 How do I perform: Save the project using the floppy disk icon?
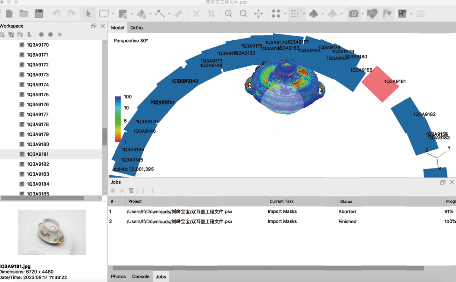(x=39, y=14)
